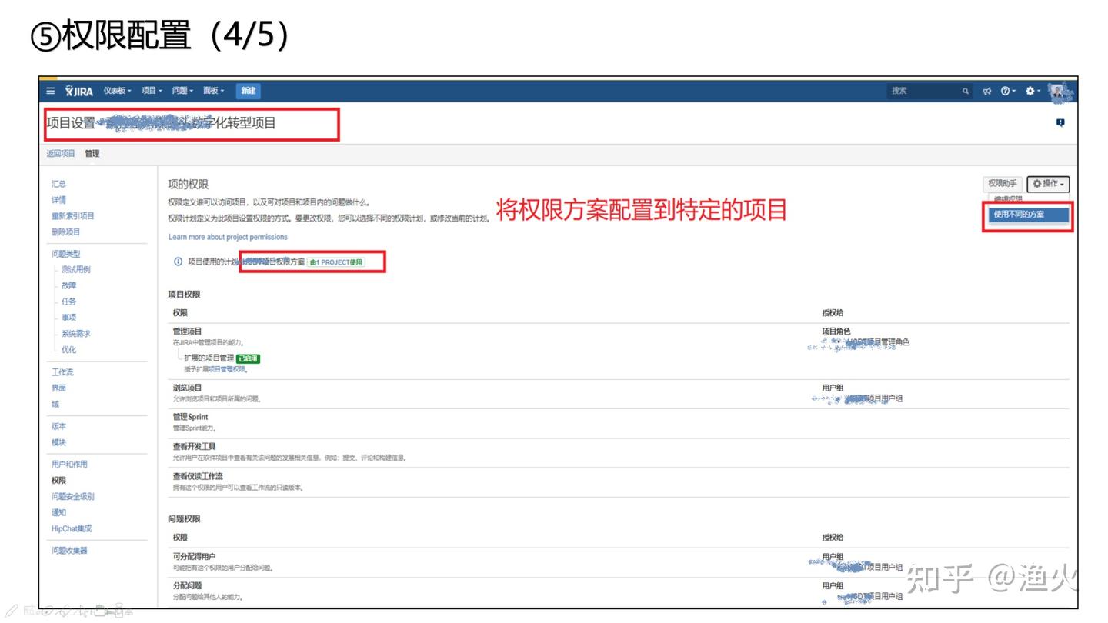
Task: Open the 操作 actions dropdown
Action: pos(1048,184)
